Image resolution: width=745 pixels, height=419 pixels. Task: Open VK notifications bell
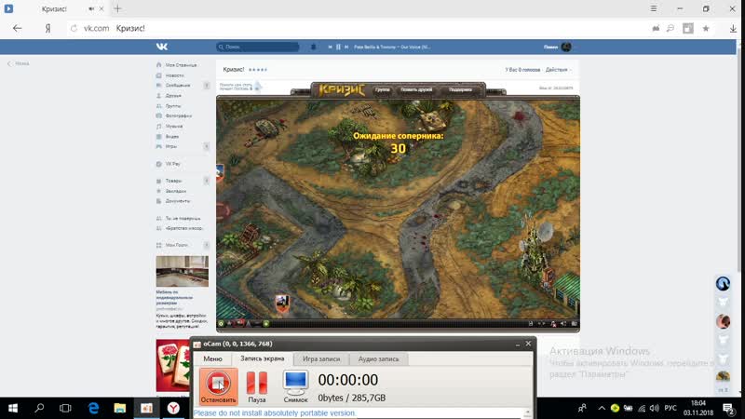click(313, 47)
